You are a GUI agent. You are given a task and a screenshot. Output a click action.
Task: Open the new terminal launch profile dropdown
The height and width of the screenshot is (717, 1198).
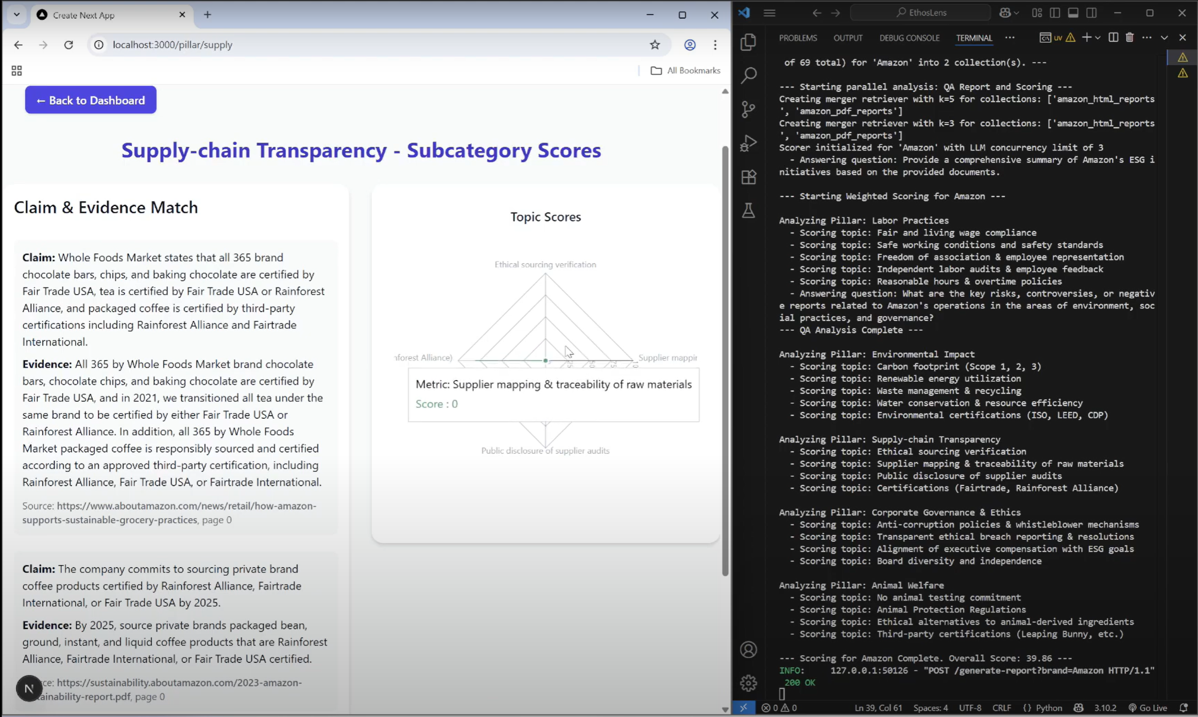point(1098,38)
